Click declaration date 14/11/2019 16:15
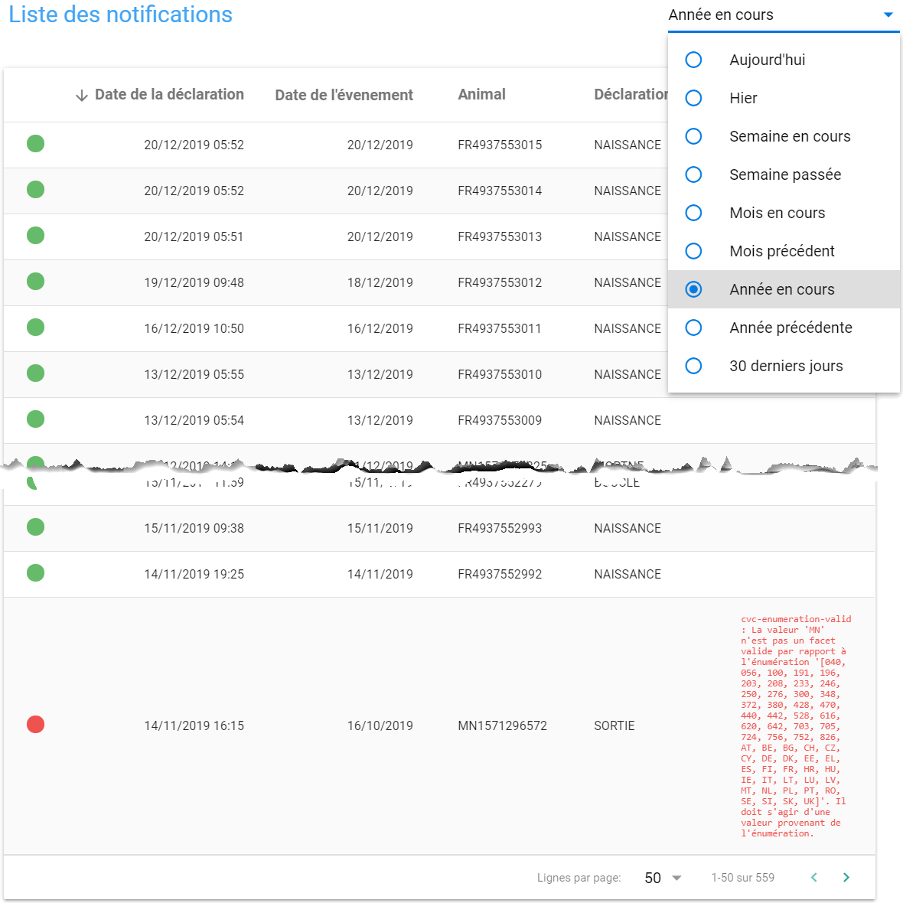Image resolution: width=903 pixels, height=903 pixels. [194, 725]
